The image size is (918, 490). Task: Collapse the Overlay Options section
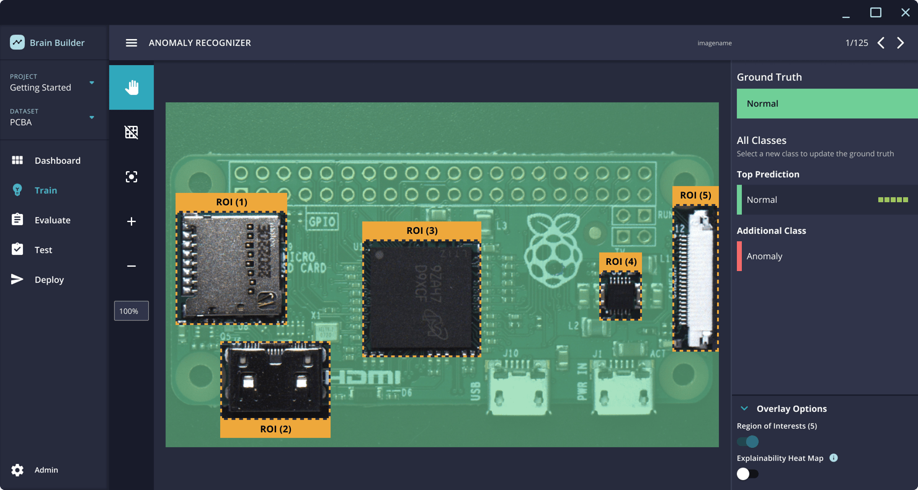(744, 408)
